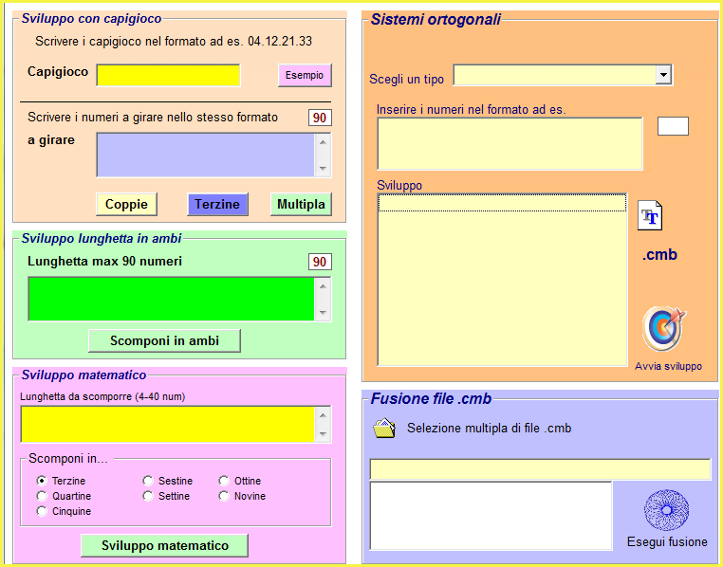
Task: Click the yellow Capigioco input field
Action: pos(168,75)
